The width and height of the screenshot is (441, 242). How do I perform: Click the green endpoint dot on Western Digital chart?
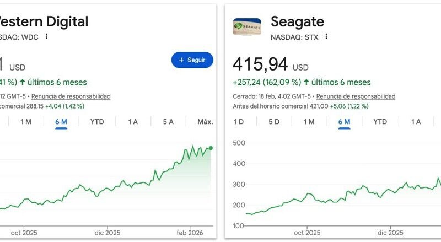pos(211,148)
